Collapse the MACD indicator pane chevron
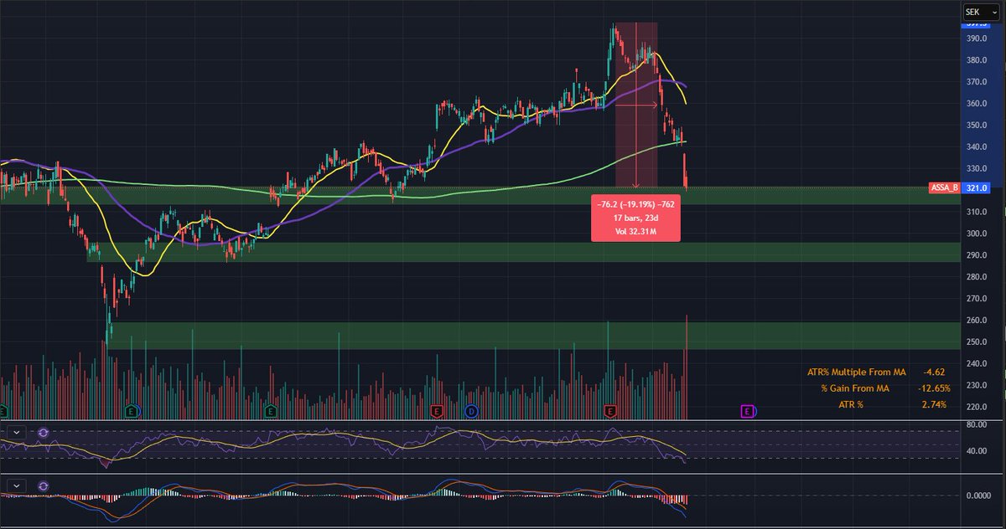This screenshot has height=529, width=1006. pos(15,485)
